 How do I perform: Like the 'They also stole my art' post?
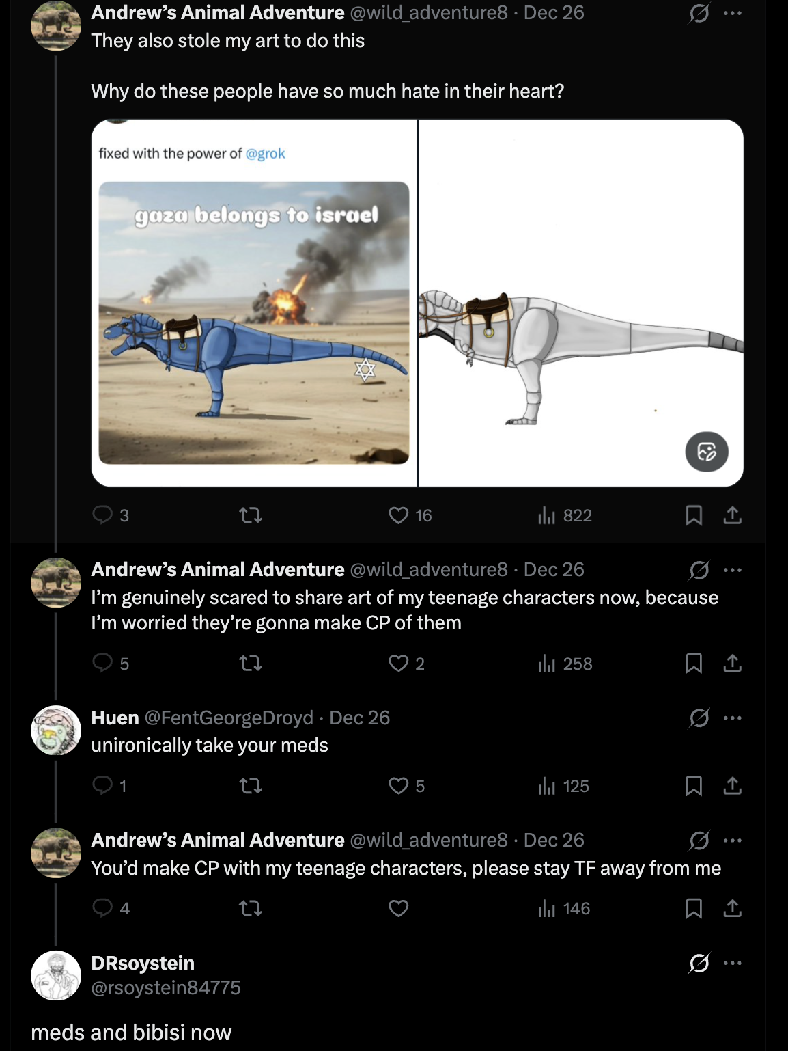(x=399, y=515)
